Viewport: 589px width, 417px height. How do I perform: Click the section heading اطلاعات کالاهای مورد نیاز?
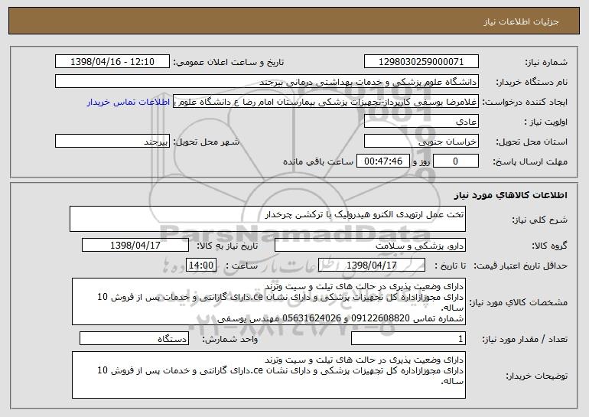(510, 195)
